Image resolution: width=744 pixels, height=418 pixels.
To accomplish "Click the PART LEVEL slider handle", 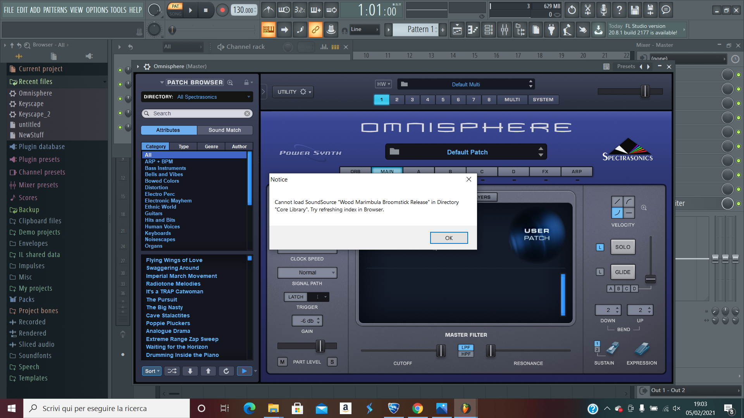I will (320, 346).
